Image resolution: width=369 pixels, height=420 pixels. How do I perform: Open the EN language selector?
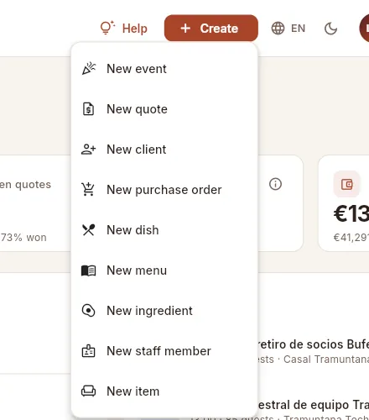(298, 29)
